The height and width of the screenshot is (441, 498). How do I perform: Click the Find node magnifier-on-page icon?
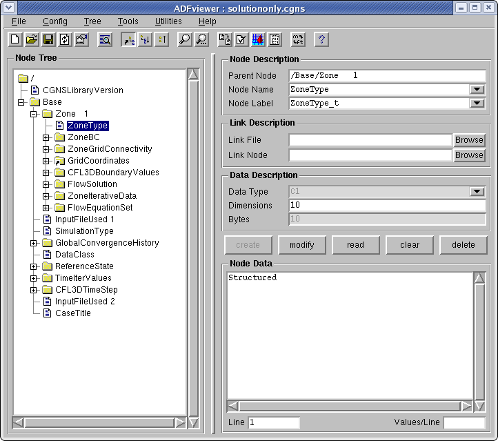tap(105, 40)
